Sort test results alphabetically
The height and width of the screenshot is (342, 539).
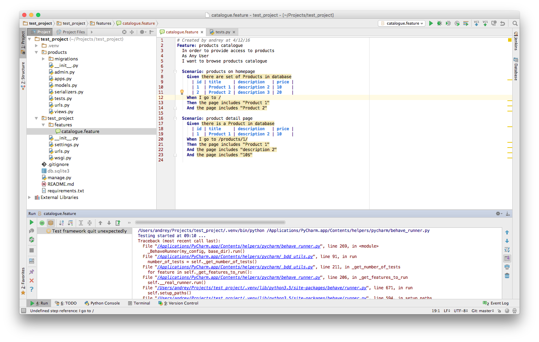[x=61, y=223]
